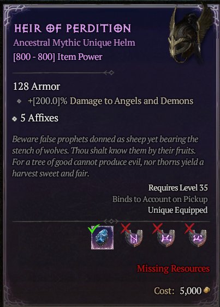Click the diamond bullet beside Damage affix
This screenshot has height=307, width=220.
click(x=19, y=101)
